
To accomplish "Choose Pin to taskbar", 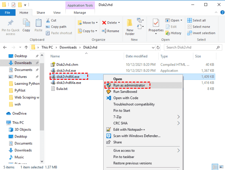I will pos(124,157).
